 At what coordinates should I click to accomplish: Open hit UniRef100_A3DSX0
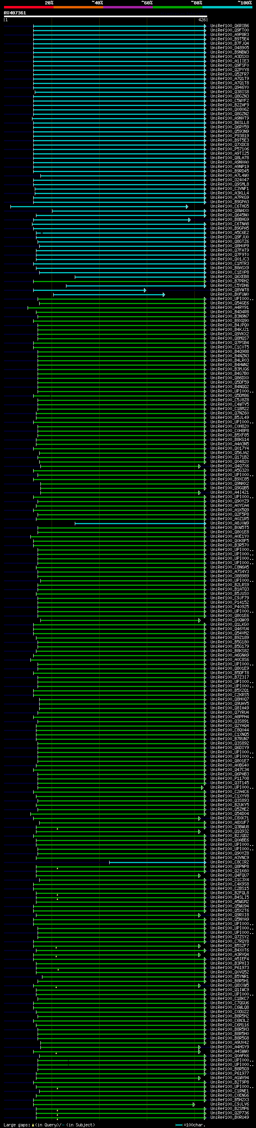point(229,56)
